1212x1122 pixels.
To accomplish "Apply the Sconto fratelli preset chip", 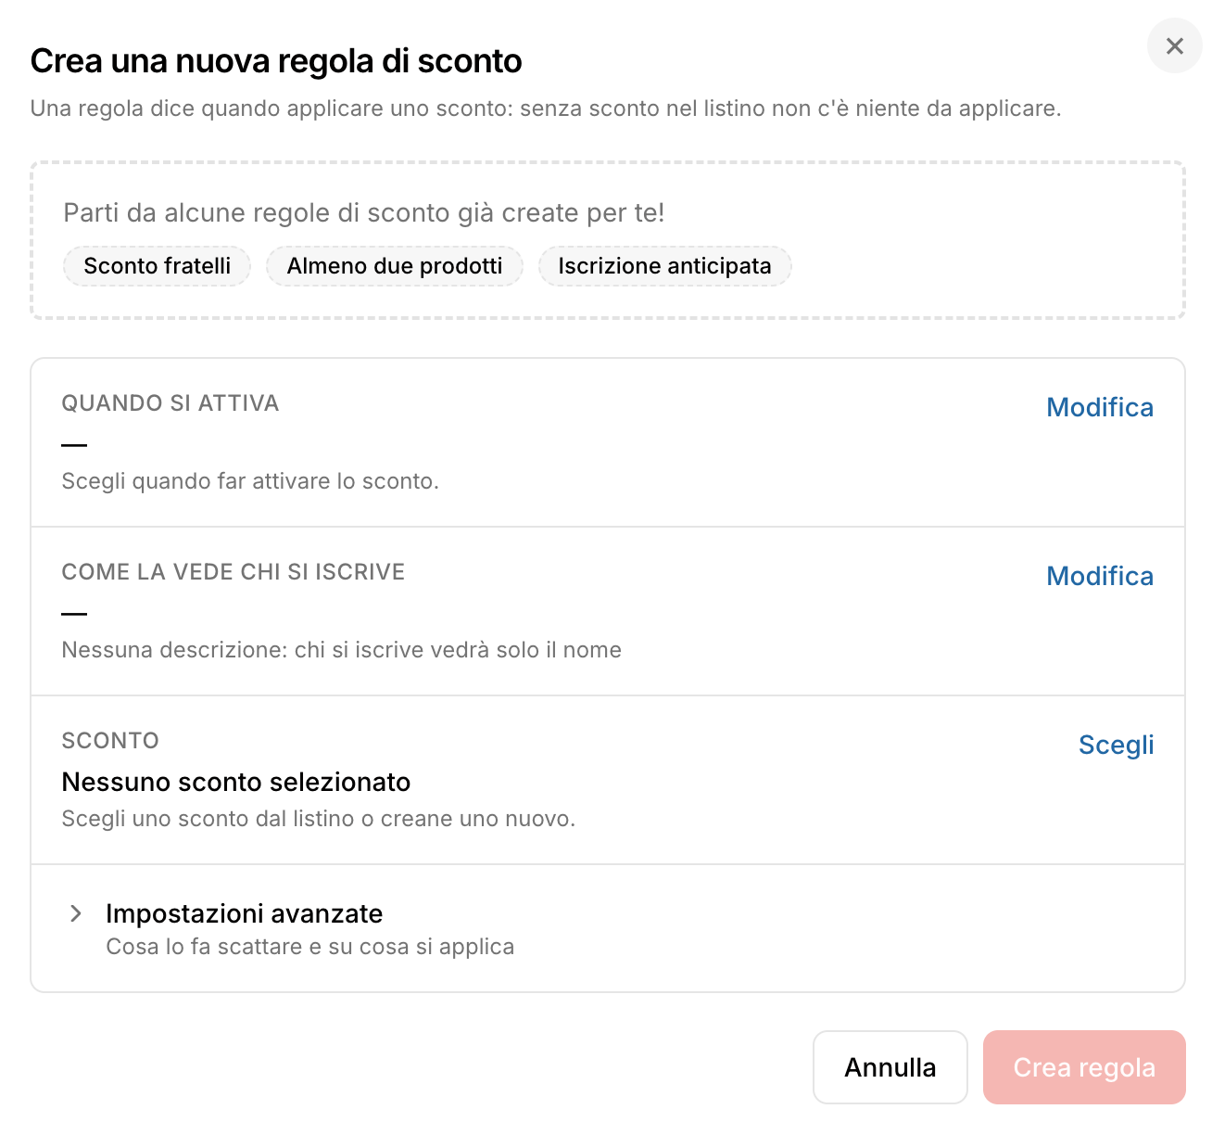I will pos(158,266).
